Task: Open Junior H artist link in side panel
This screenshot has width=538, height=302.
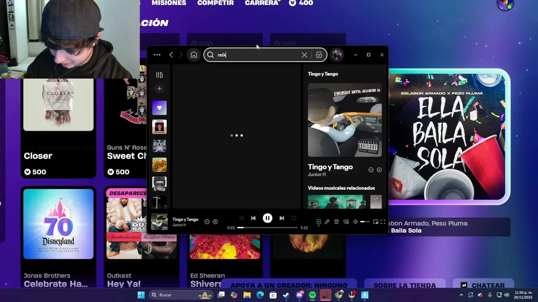Action: 317,174
